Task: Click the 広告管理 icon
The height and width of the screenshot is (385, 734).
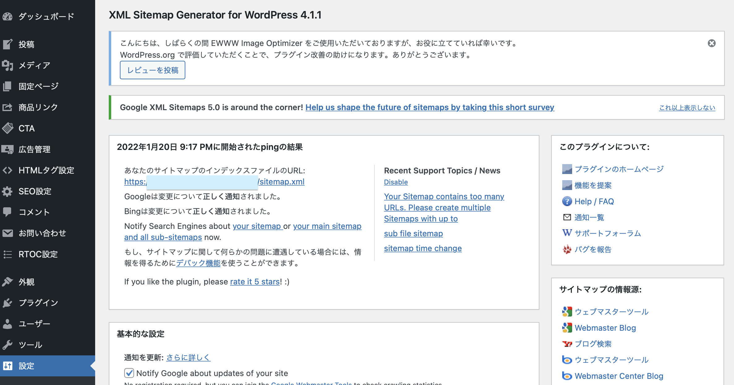Action: pos(7,149)
